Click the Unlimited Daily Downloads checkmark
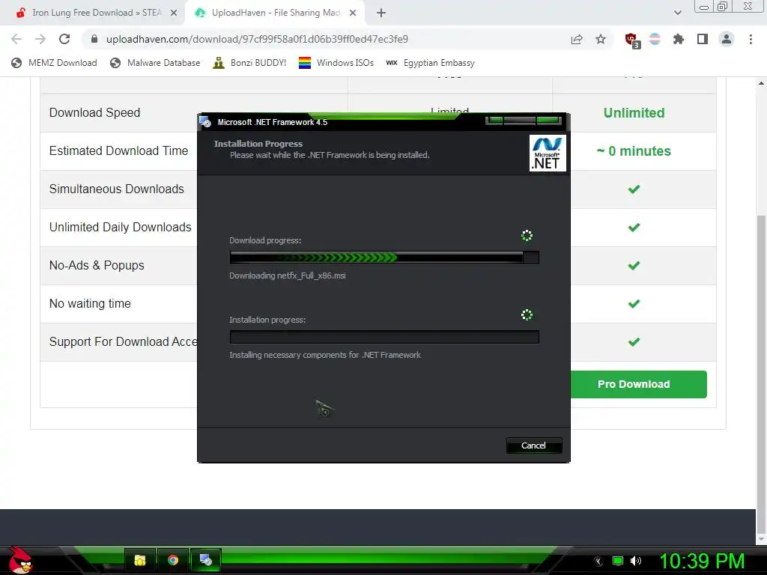 (x=634, y=228)
